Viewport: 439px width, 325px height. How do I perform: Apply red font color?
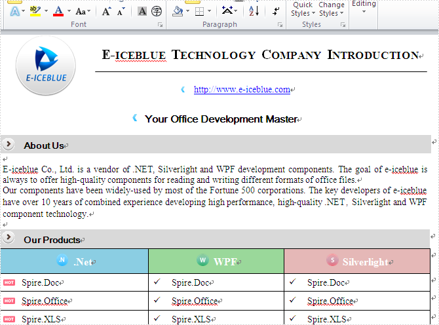[x=58, y=11]
